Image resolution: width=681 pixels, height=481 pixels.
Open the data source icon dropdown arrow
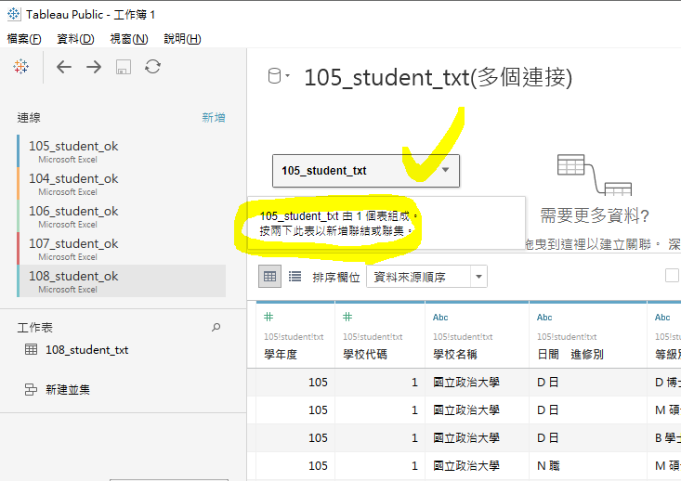(287, 75)
